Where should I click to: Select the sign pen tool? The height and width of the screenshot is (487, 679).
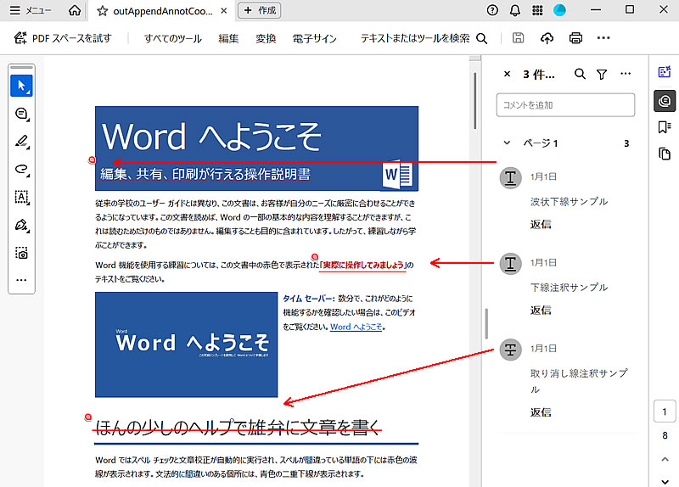click(21, 225)
